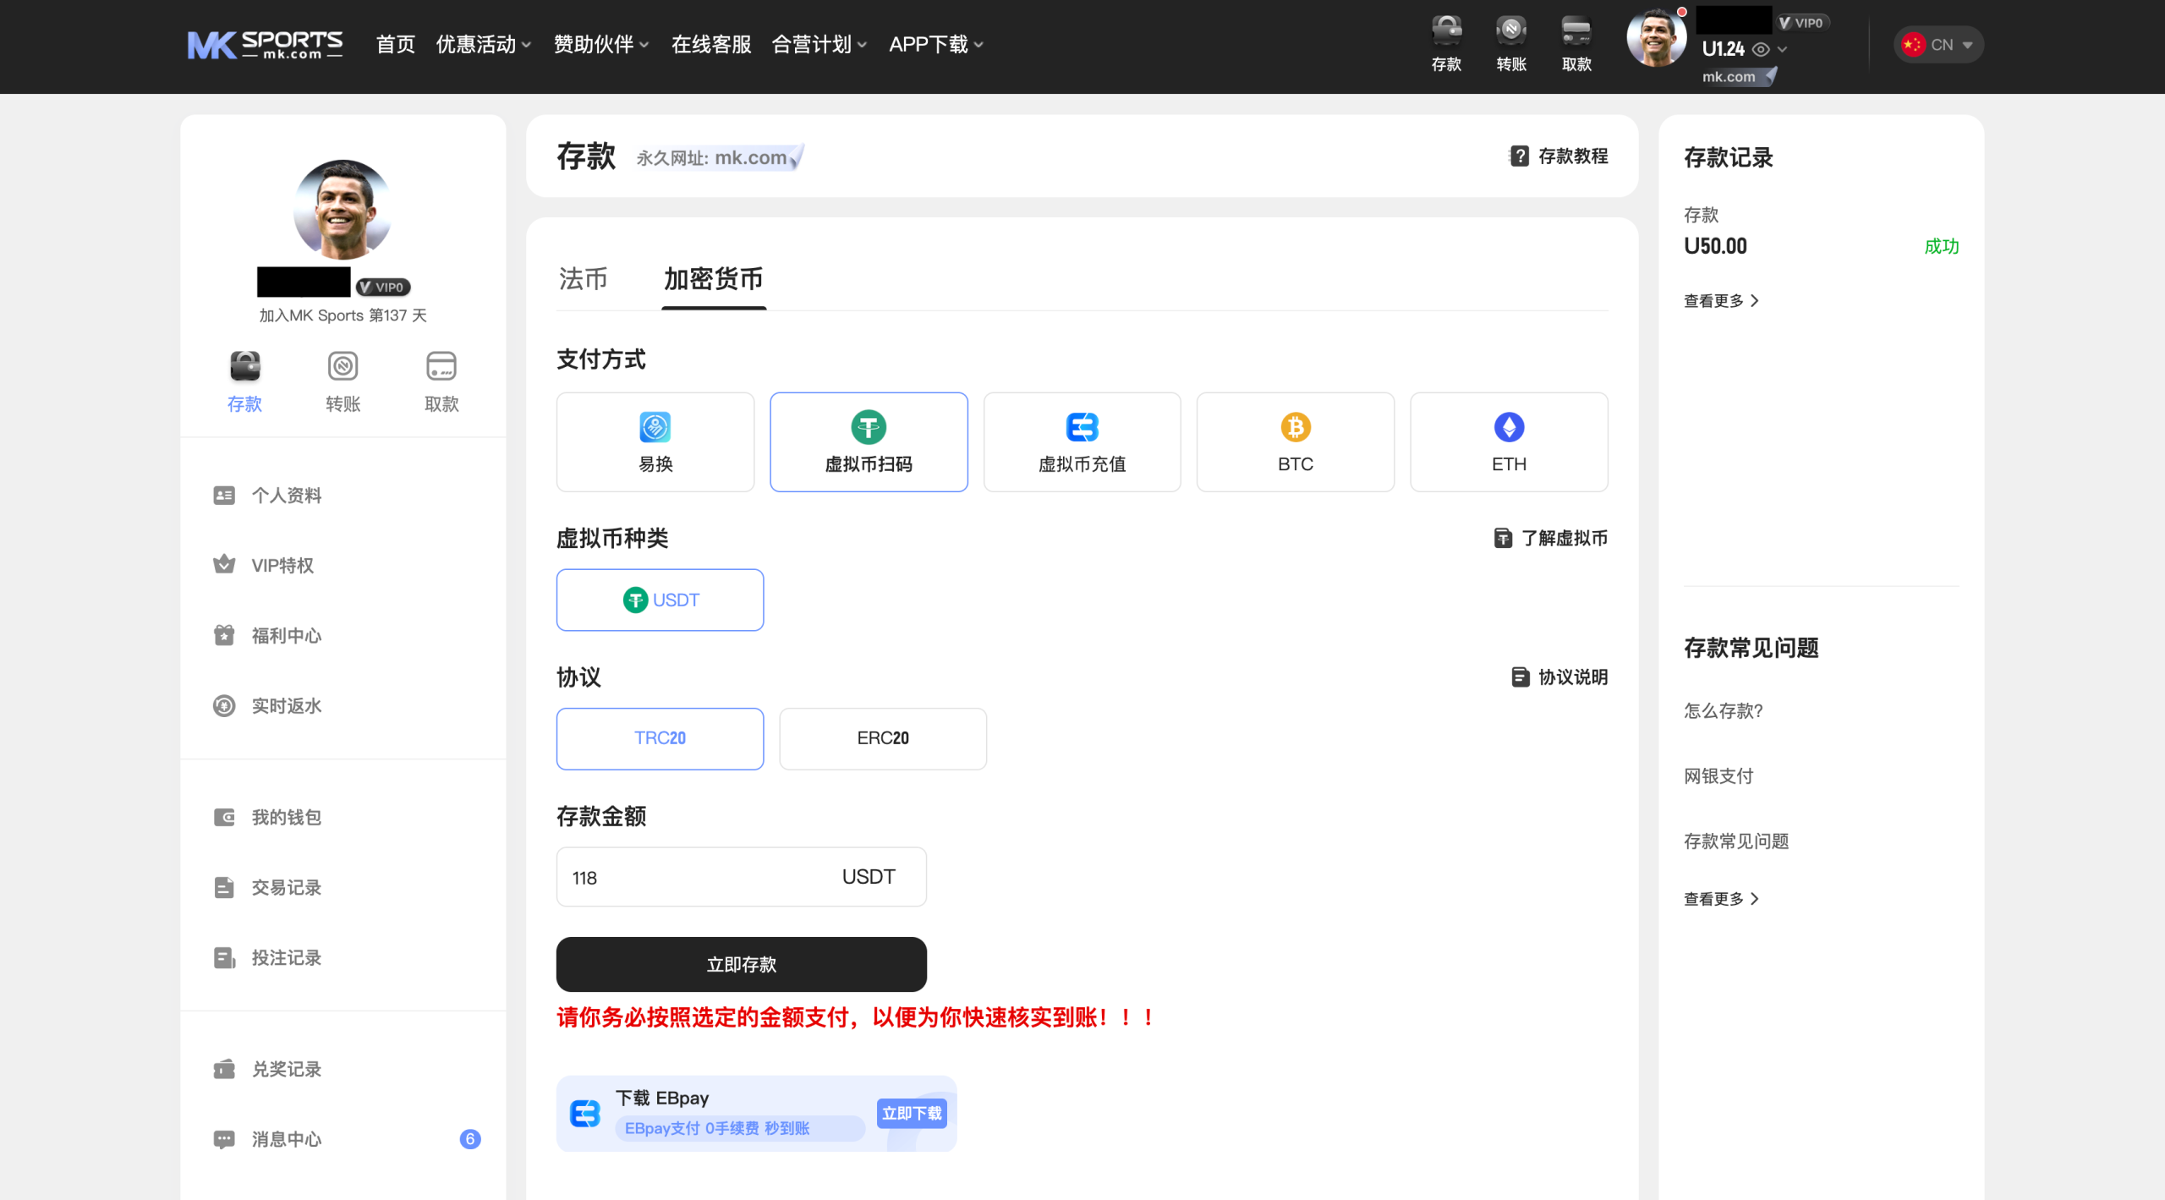Image resolution: width=2165 pixels, height=1200 pixels.
Task: Select the TRC20 protocol option
Action: coord(660,738)
